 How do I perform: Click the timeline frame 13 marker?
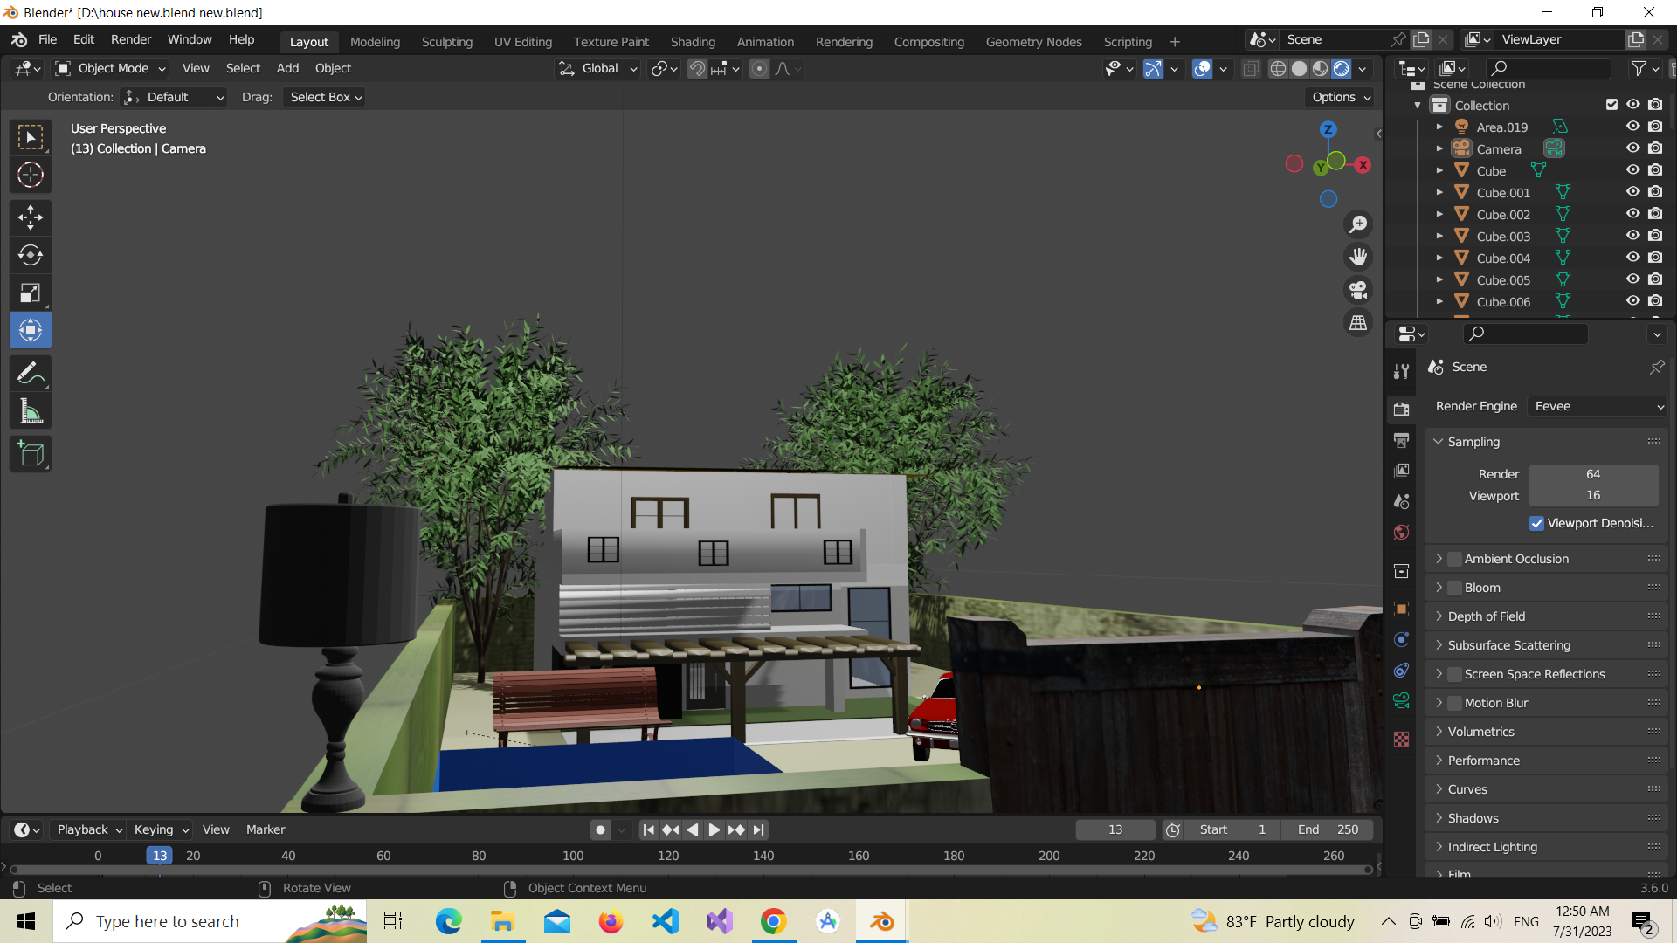pyautogui.click(x=159, y=856)
